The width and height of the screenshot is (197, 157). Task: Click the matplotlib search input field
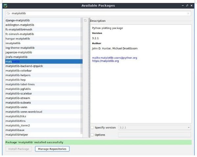pos(98,13)
